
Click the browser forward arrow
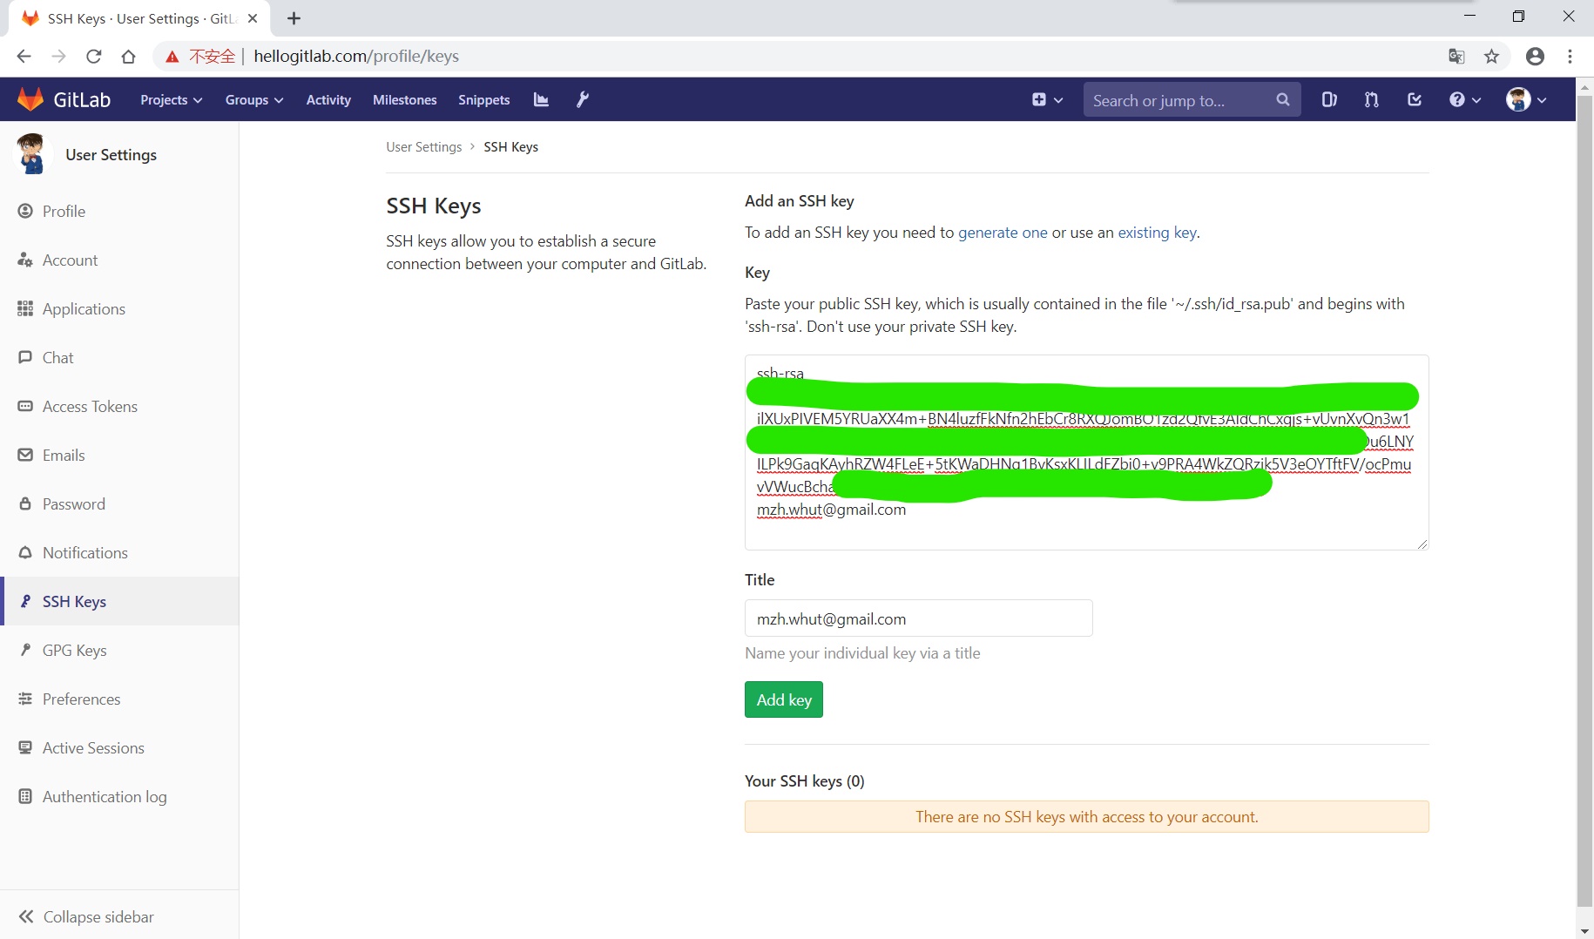58,57
